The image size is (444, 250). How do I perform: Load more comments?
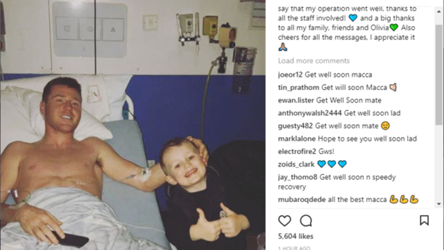tap(314, 61)
